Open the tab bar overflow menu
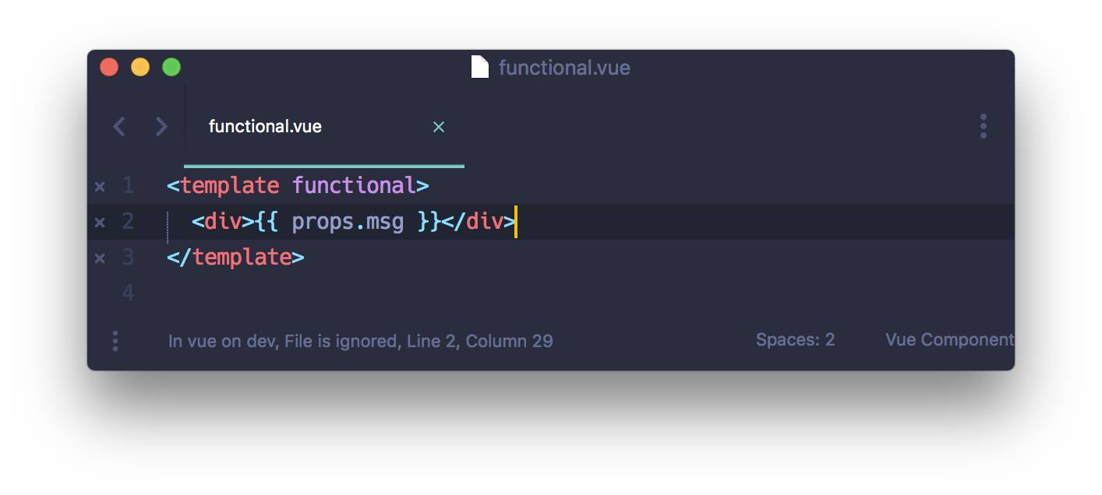The width and height of the screenshot is (1102, 495). [984, 126]
